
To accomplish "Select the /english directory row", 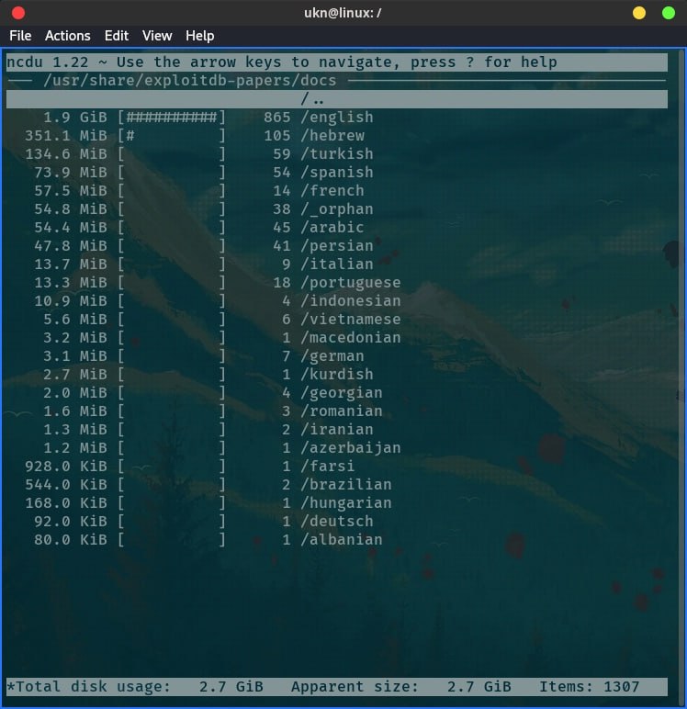I will tap(336, 118).
